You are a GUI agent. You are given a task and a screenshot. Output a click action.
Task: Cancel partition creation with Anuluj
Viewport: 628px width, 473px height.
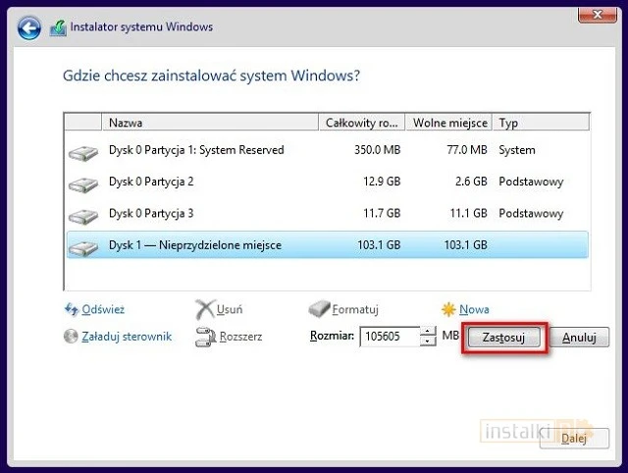[579, 338]
